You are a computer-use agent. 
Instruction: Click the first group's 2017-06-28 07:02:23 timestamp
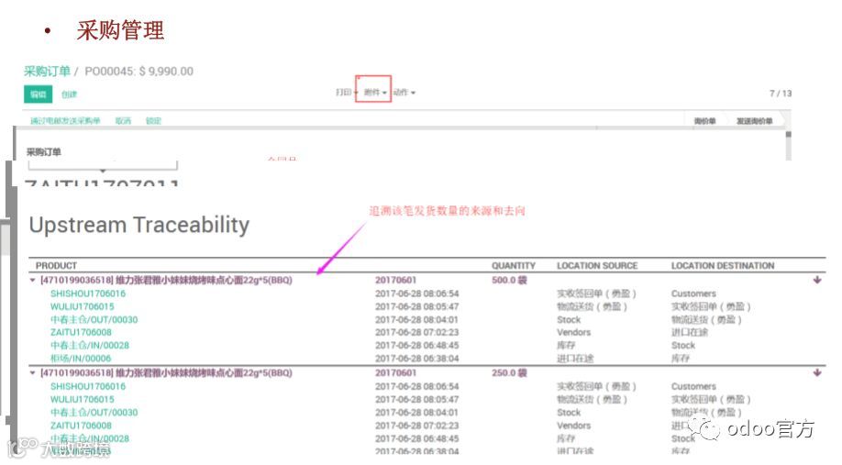tap(416, 332)
